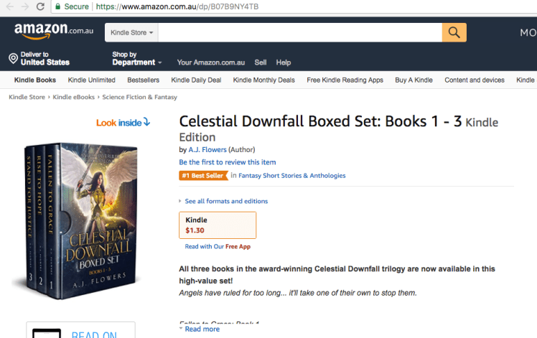Click the browser reload icon
Viewport: 537px width, 338px height.
tap(40, 6)
